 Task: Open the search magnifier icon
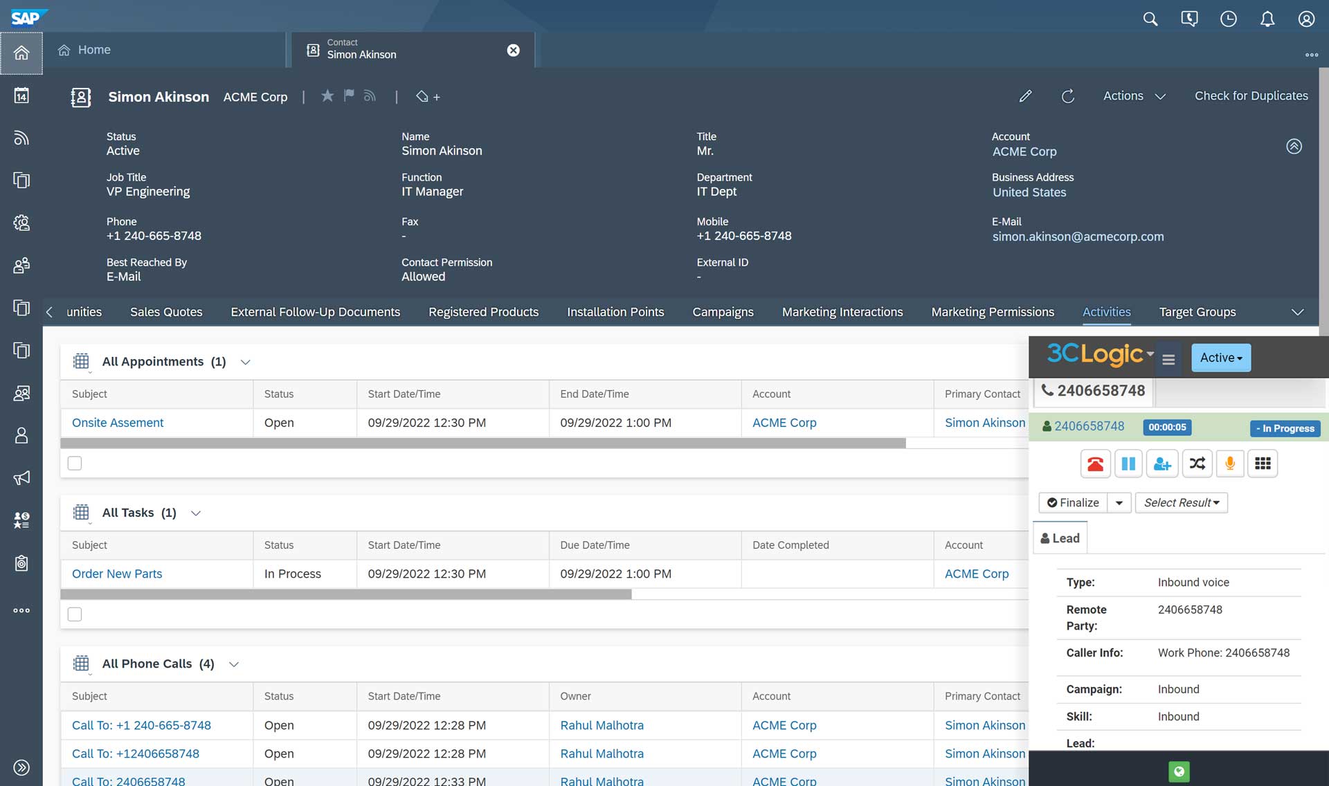(x=1150, y=19)
